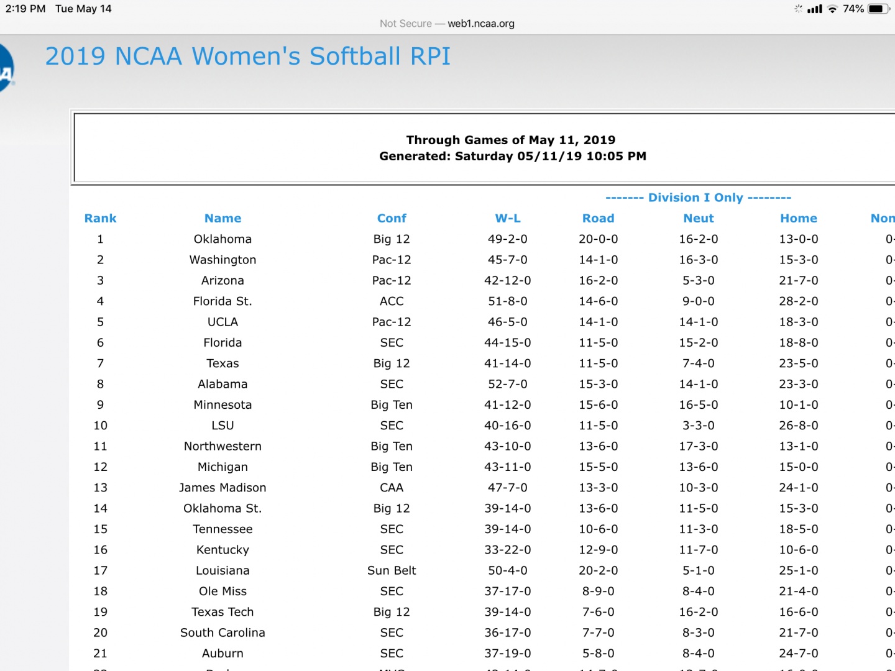This screenshot has height=671, width=895.
Task: Tap the Division I Only header label
Action: pyautogui.click(x=698, y=198)
